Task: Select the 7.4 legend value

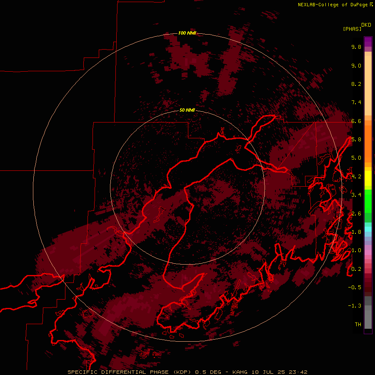Action: pos(356,102)
